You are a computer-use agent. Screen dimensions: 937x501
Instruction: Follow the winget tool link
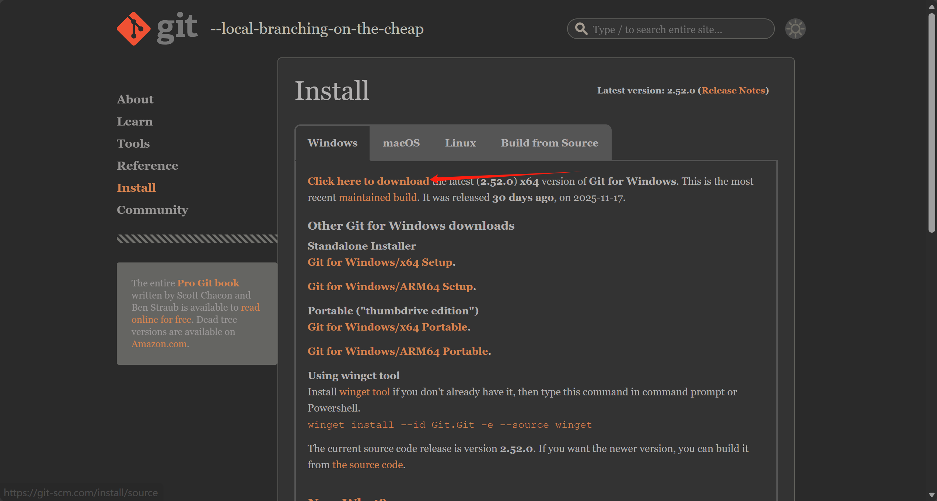[x=364, y=392]
